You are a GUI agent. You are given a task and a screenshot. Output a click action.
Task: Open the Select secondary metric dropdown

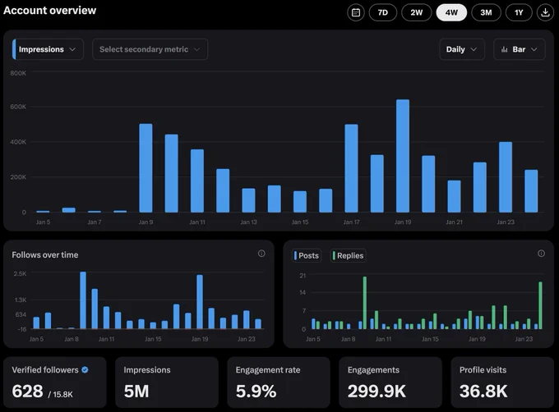[x=150, y=49]
